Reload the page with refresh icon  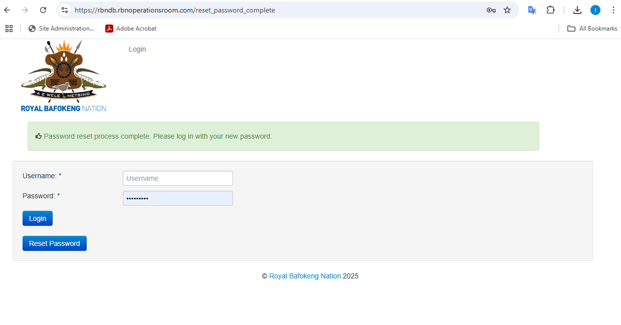(x=43, y=10)
